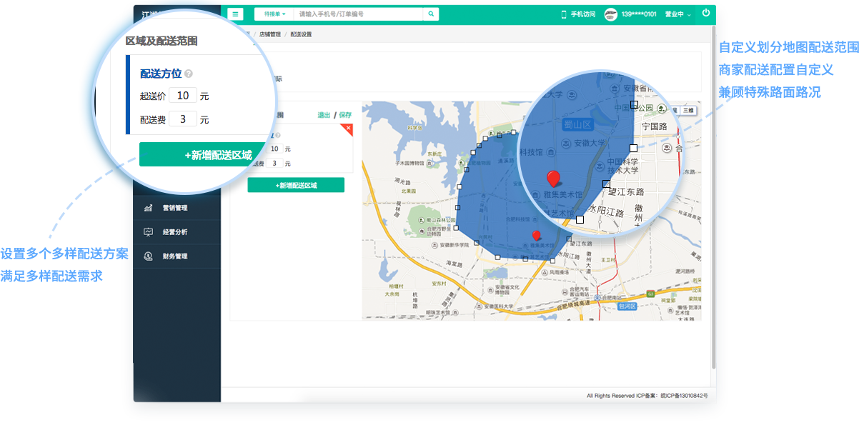Click the magnifier search button
This screenshot has height=445, width=859.
click(431, 14)
